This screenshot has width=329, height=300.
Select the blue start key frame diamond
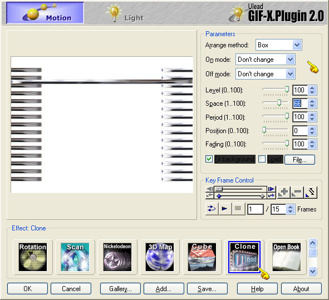point(219,196)
